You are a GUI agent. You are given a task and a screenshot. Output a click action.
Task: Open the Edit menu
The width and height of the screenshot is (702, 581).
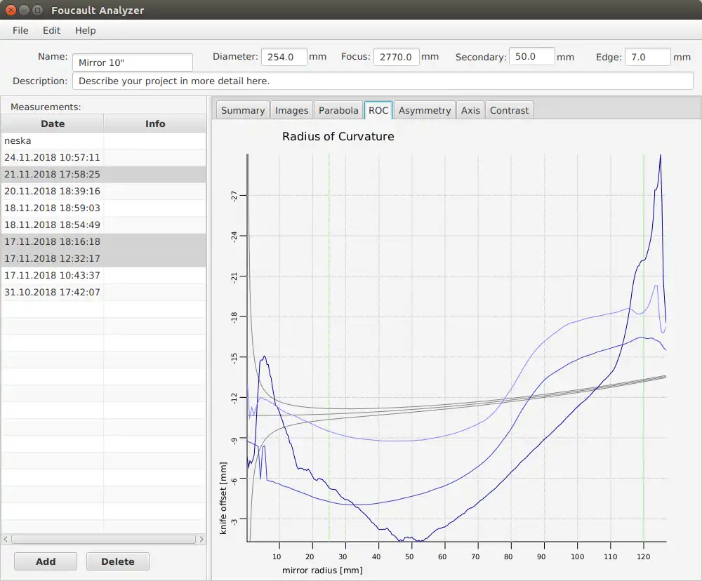51,30
